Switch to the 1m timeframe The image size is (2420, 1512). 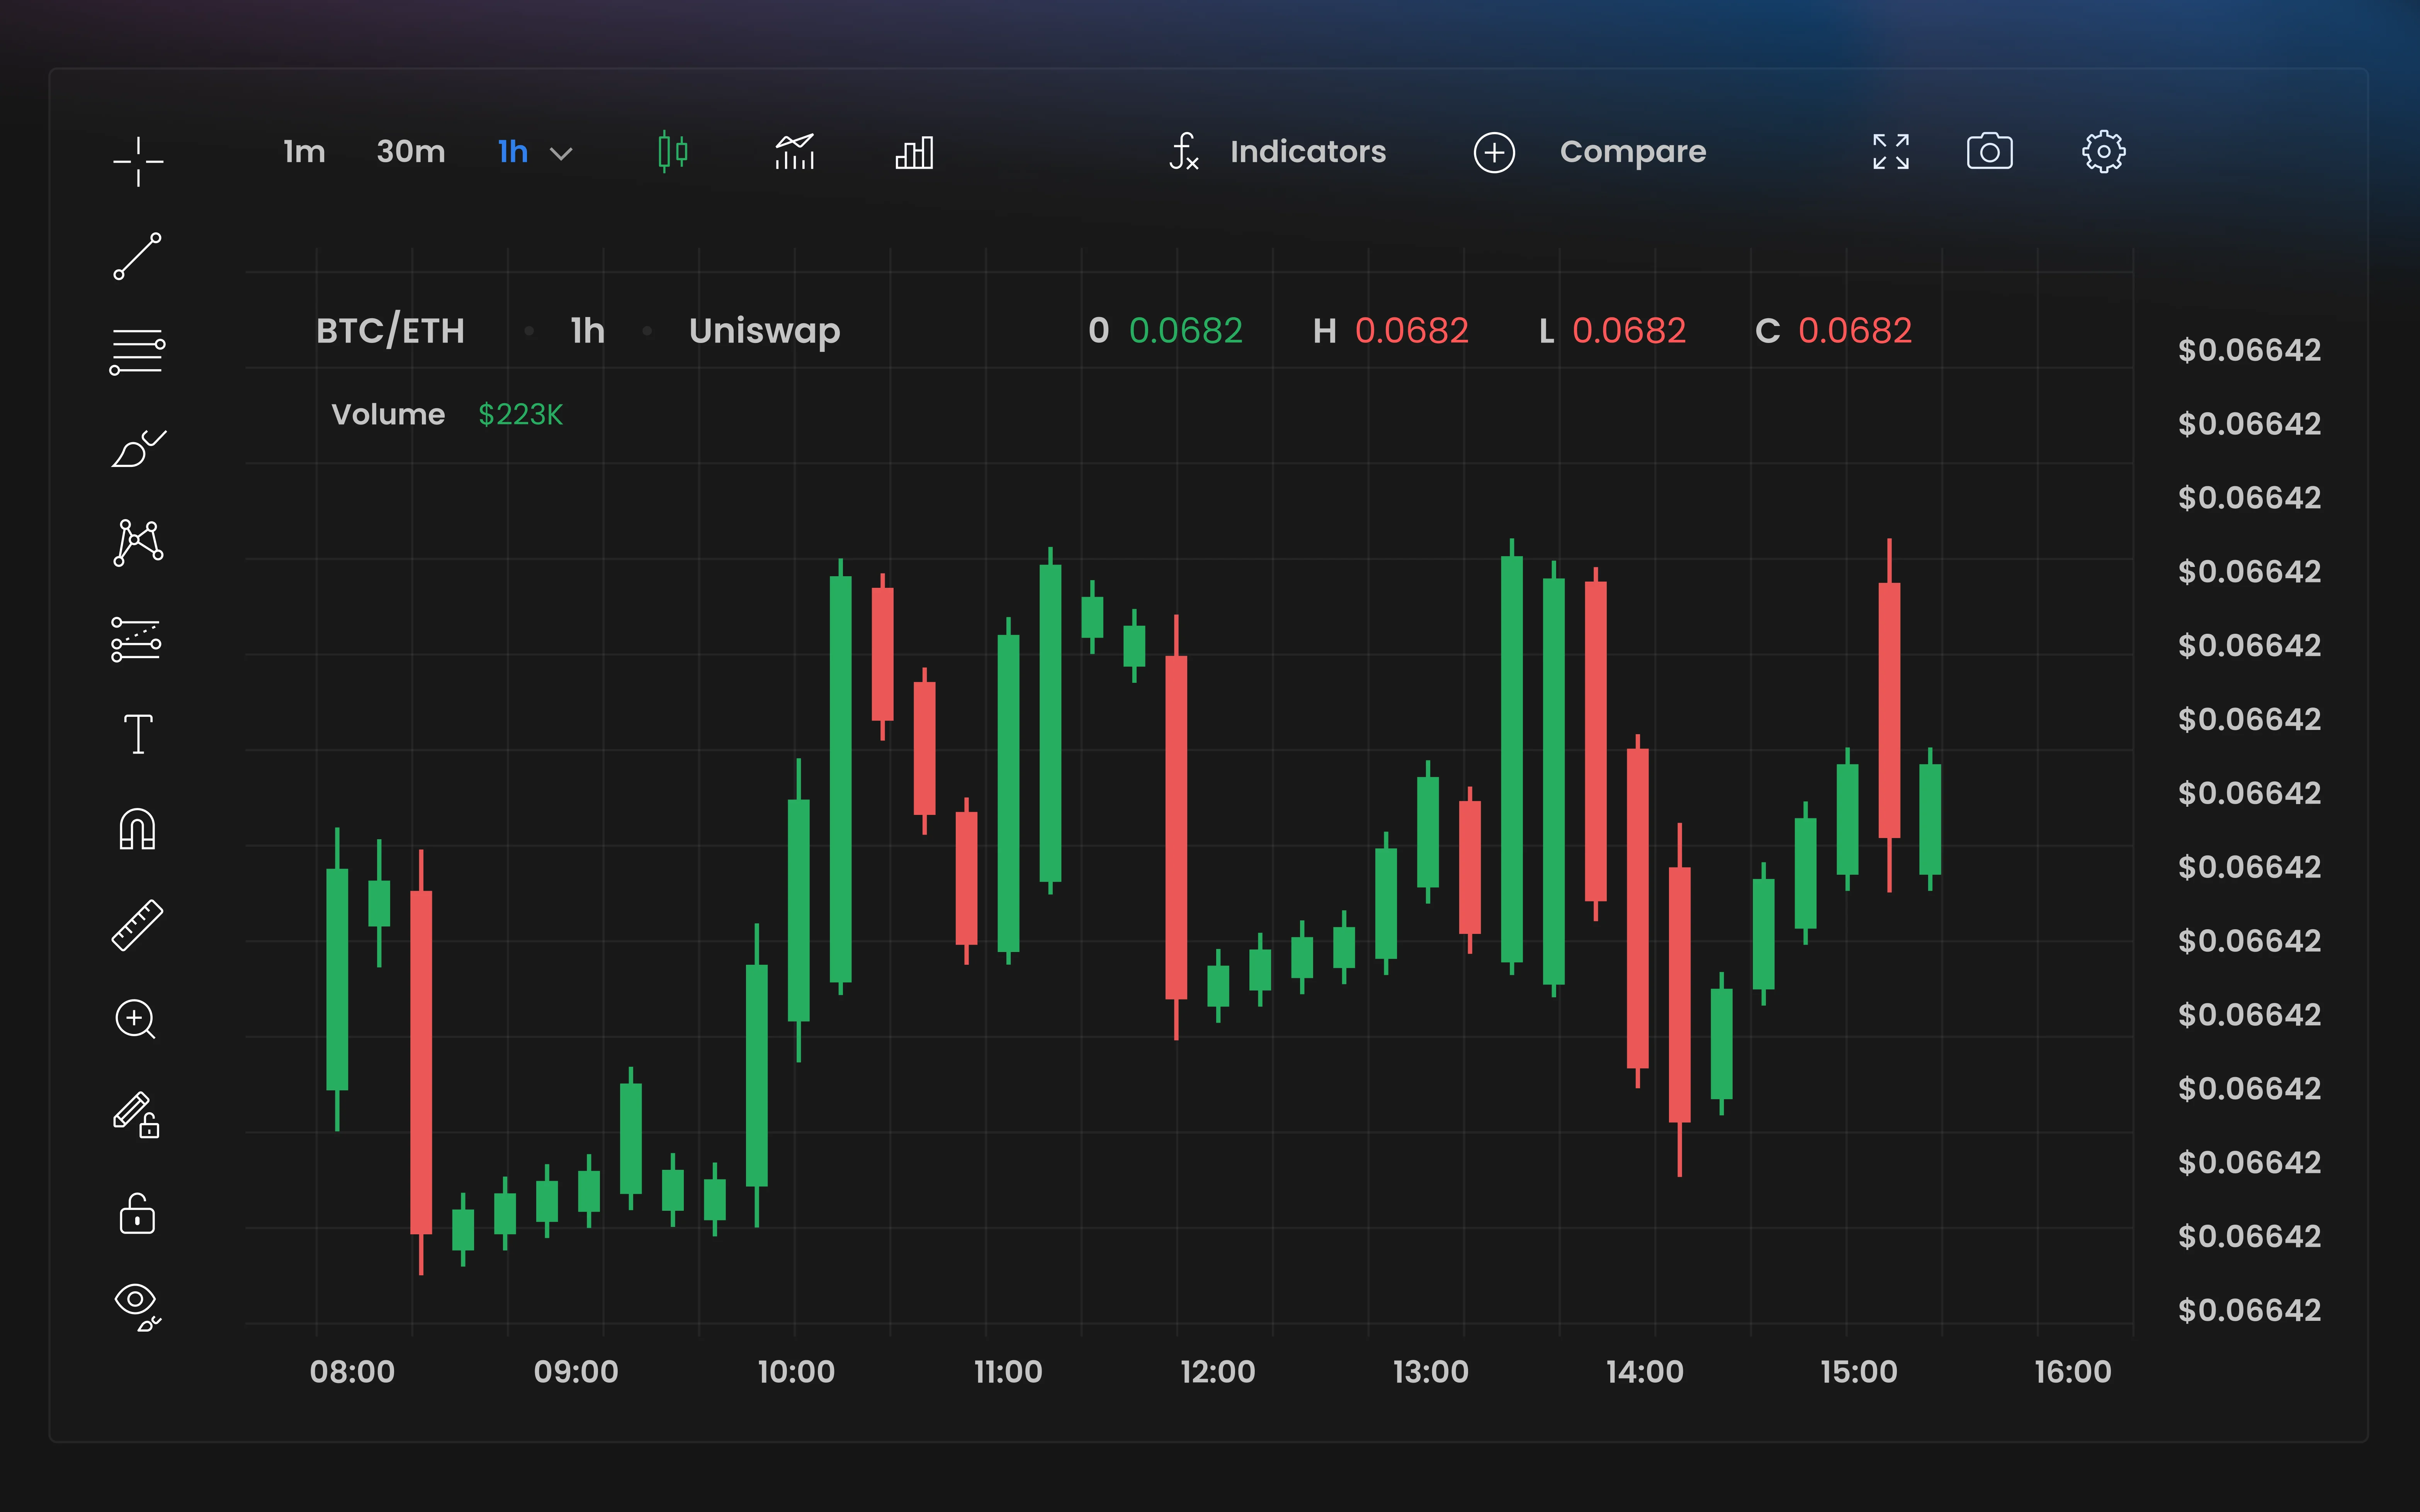pyautogui.click(x=304, y=152)
